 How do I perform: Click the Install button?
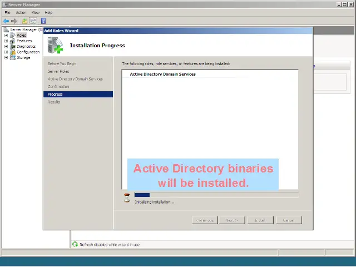coord(260,220)
